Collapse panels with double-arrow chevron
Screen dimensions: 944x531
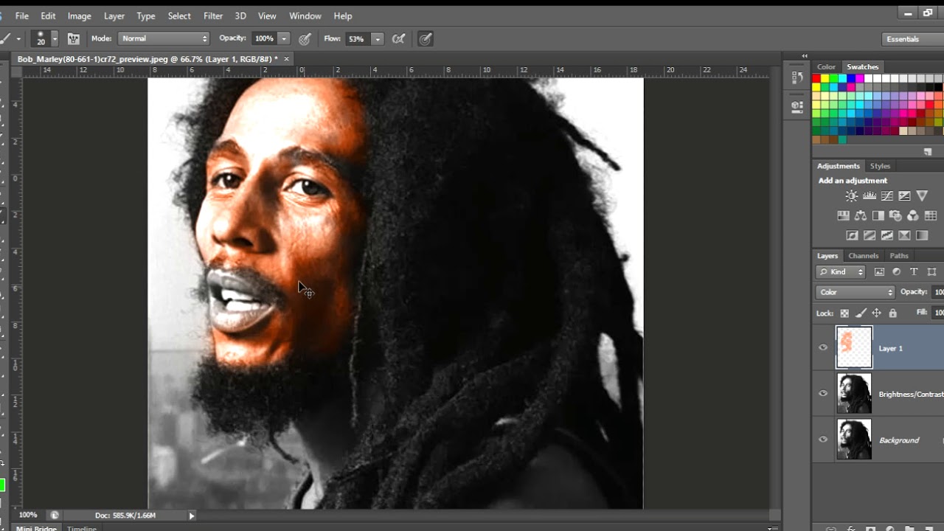805,56
